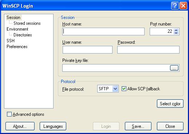Decrease port number with down arrow
Viewport: 189px width, 134px height.
click(176, 33)
